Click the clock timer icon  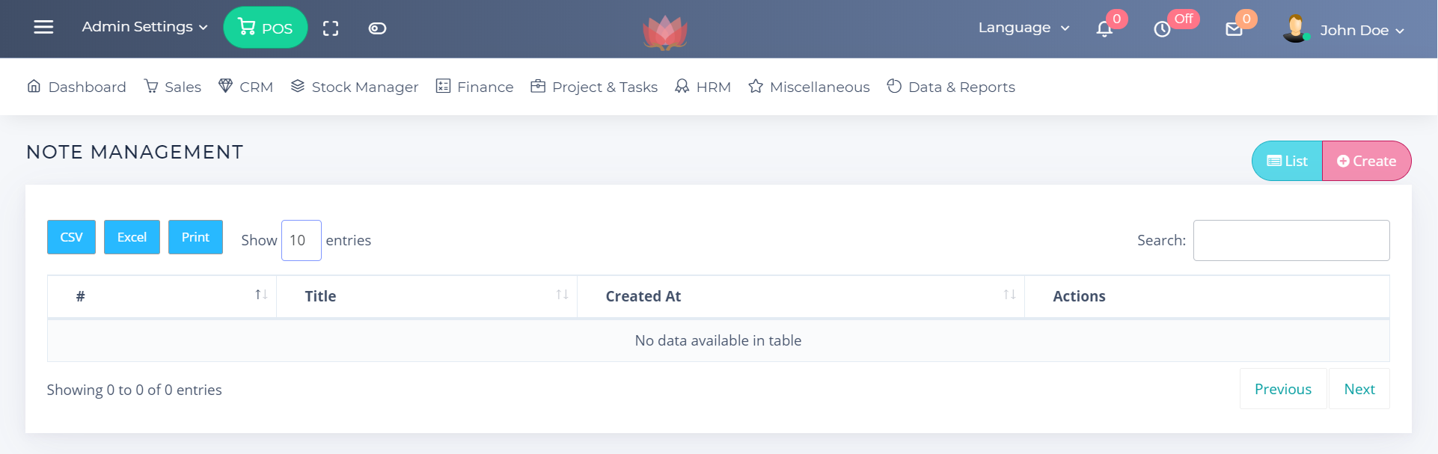[x=1162, y=29]
